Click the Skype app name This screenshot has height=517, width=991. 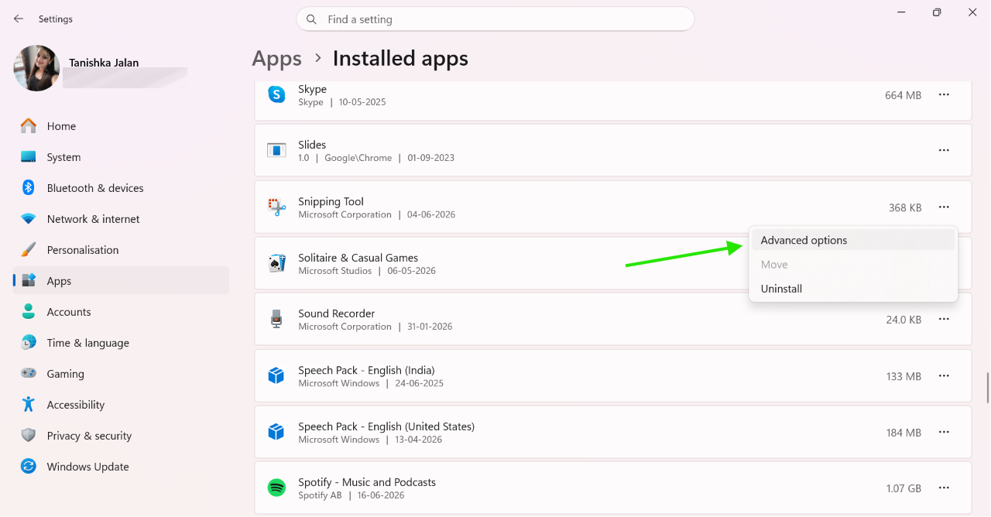312,89
